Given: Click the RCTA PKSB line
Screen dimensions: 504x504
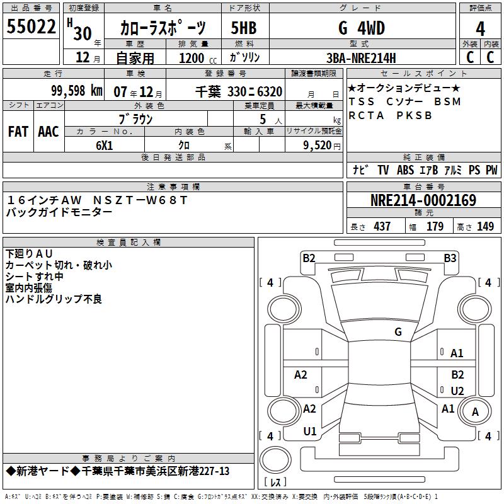Looking at the screenshot, I should [390, 115].
